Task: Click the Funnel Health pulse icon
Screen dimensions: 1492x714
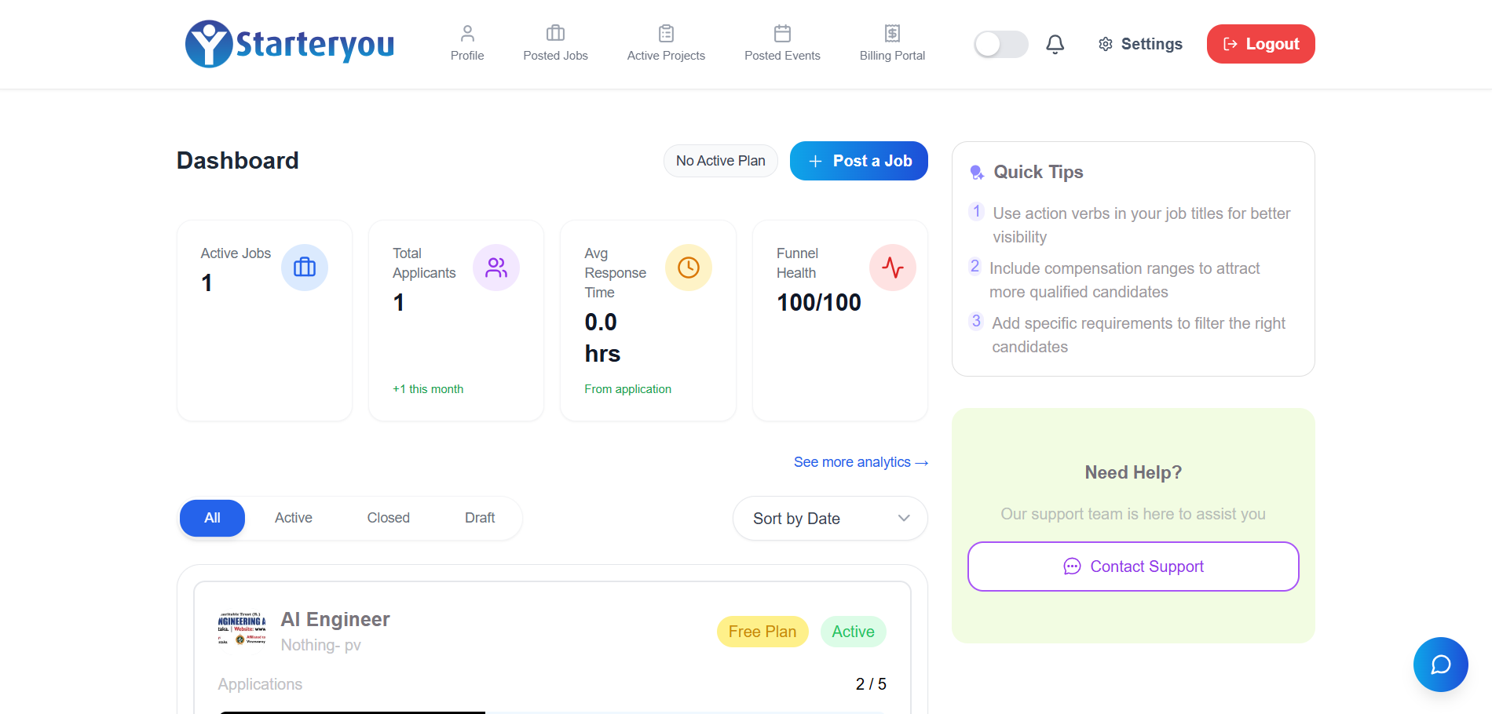Action: (892, 268)
